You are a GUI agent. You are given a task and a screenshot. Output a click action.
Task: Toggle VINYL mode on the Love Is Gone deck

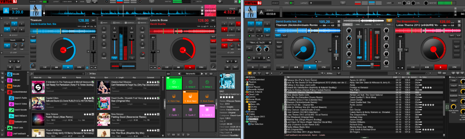(x=213, y=41)
